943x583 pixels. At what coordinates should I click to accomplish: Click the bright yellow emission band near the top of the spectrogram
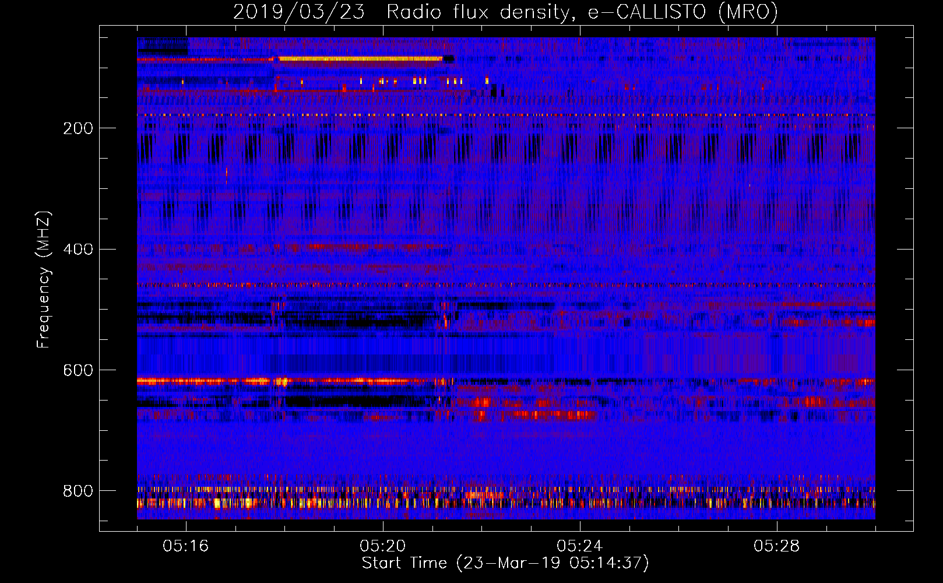tap(360, 59)
